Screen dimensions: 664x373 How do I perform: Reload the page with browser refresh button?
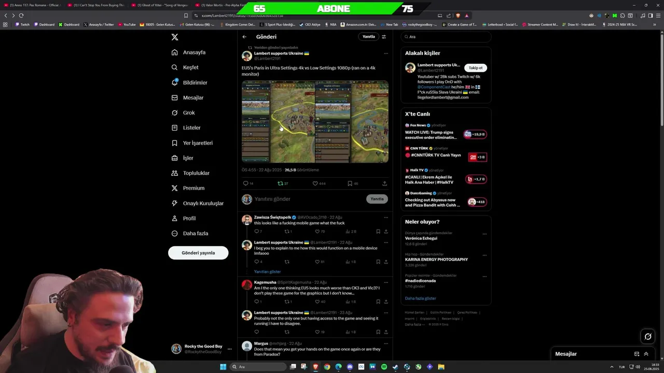pos(21,16)
